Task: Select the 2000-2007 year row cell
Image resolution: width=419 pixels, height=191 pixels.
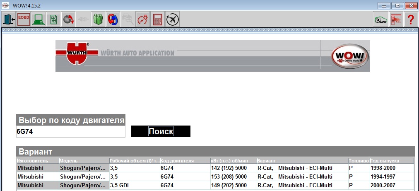Action: pos(392,185)
